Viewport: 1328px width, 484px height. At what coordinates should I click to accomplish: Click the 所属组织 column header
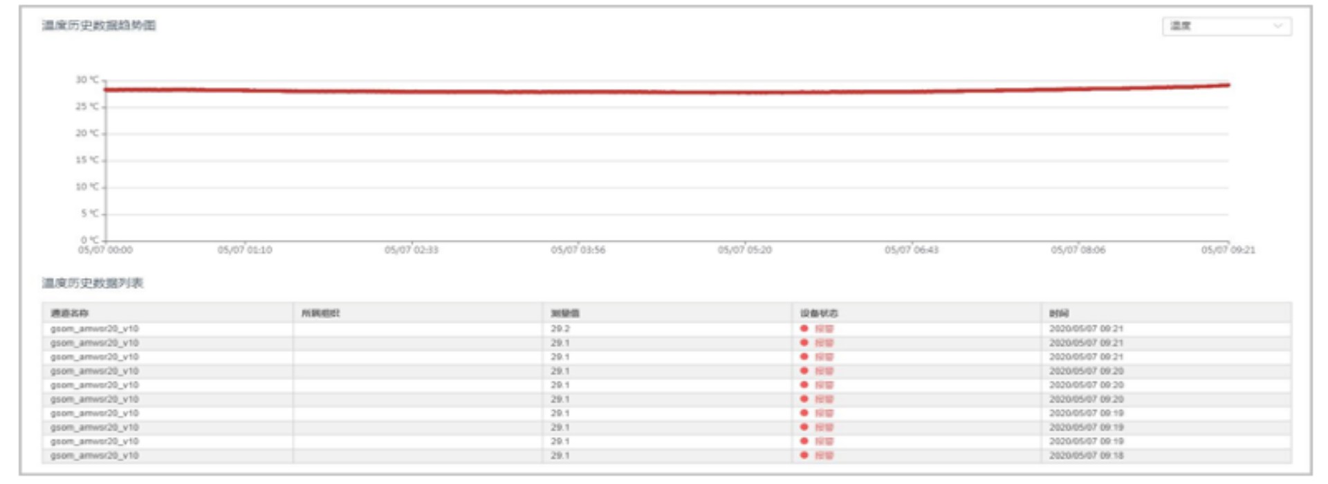[x=320, y=313]
